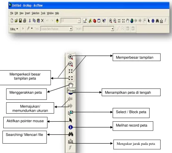
Task: Click Fixed Zoom In on the vertical toolbar
Action: (71, 71)
